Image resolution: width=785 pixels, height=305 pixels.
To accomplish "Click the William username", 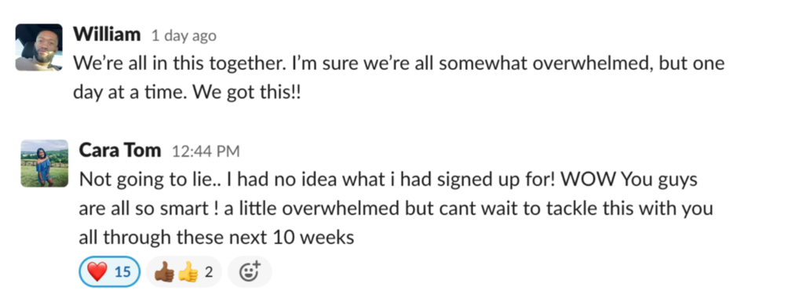I will [107, 34].
